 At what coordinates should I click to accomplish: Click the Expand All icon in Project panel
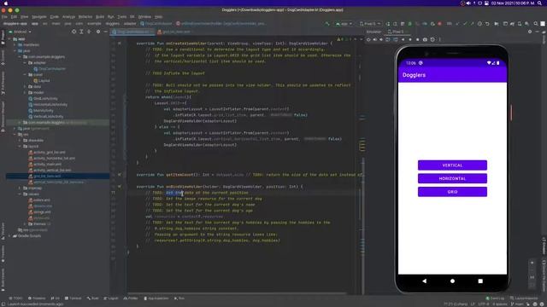pyautogui.click(x=81, y=32)
